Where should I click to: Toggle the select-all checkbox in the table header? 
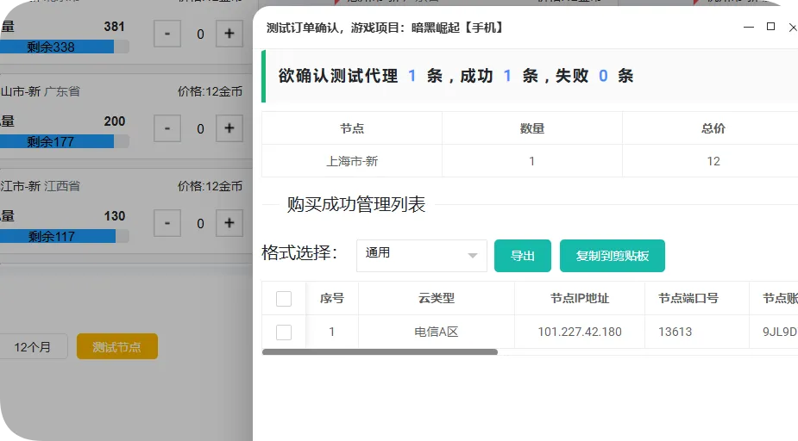tap(284, 298)
